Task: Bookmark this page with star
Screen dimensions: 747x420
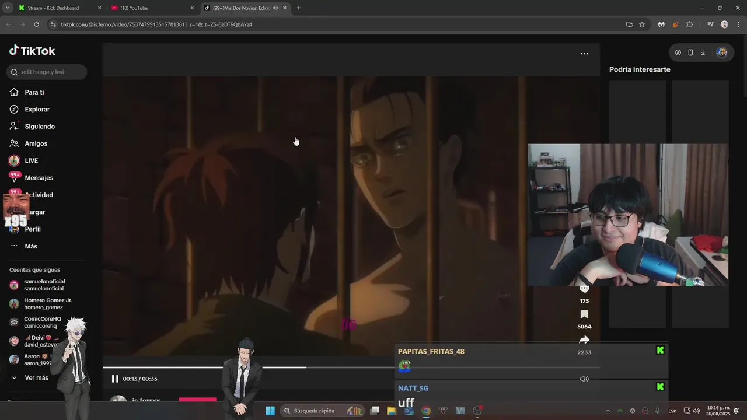Action: [642, 24]
